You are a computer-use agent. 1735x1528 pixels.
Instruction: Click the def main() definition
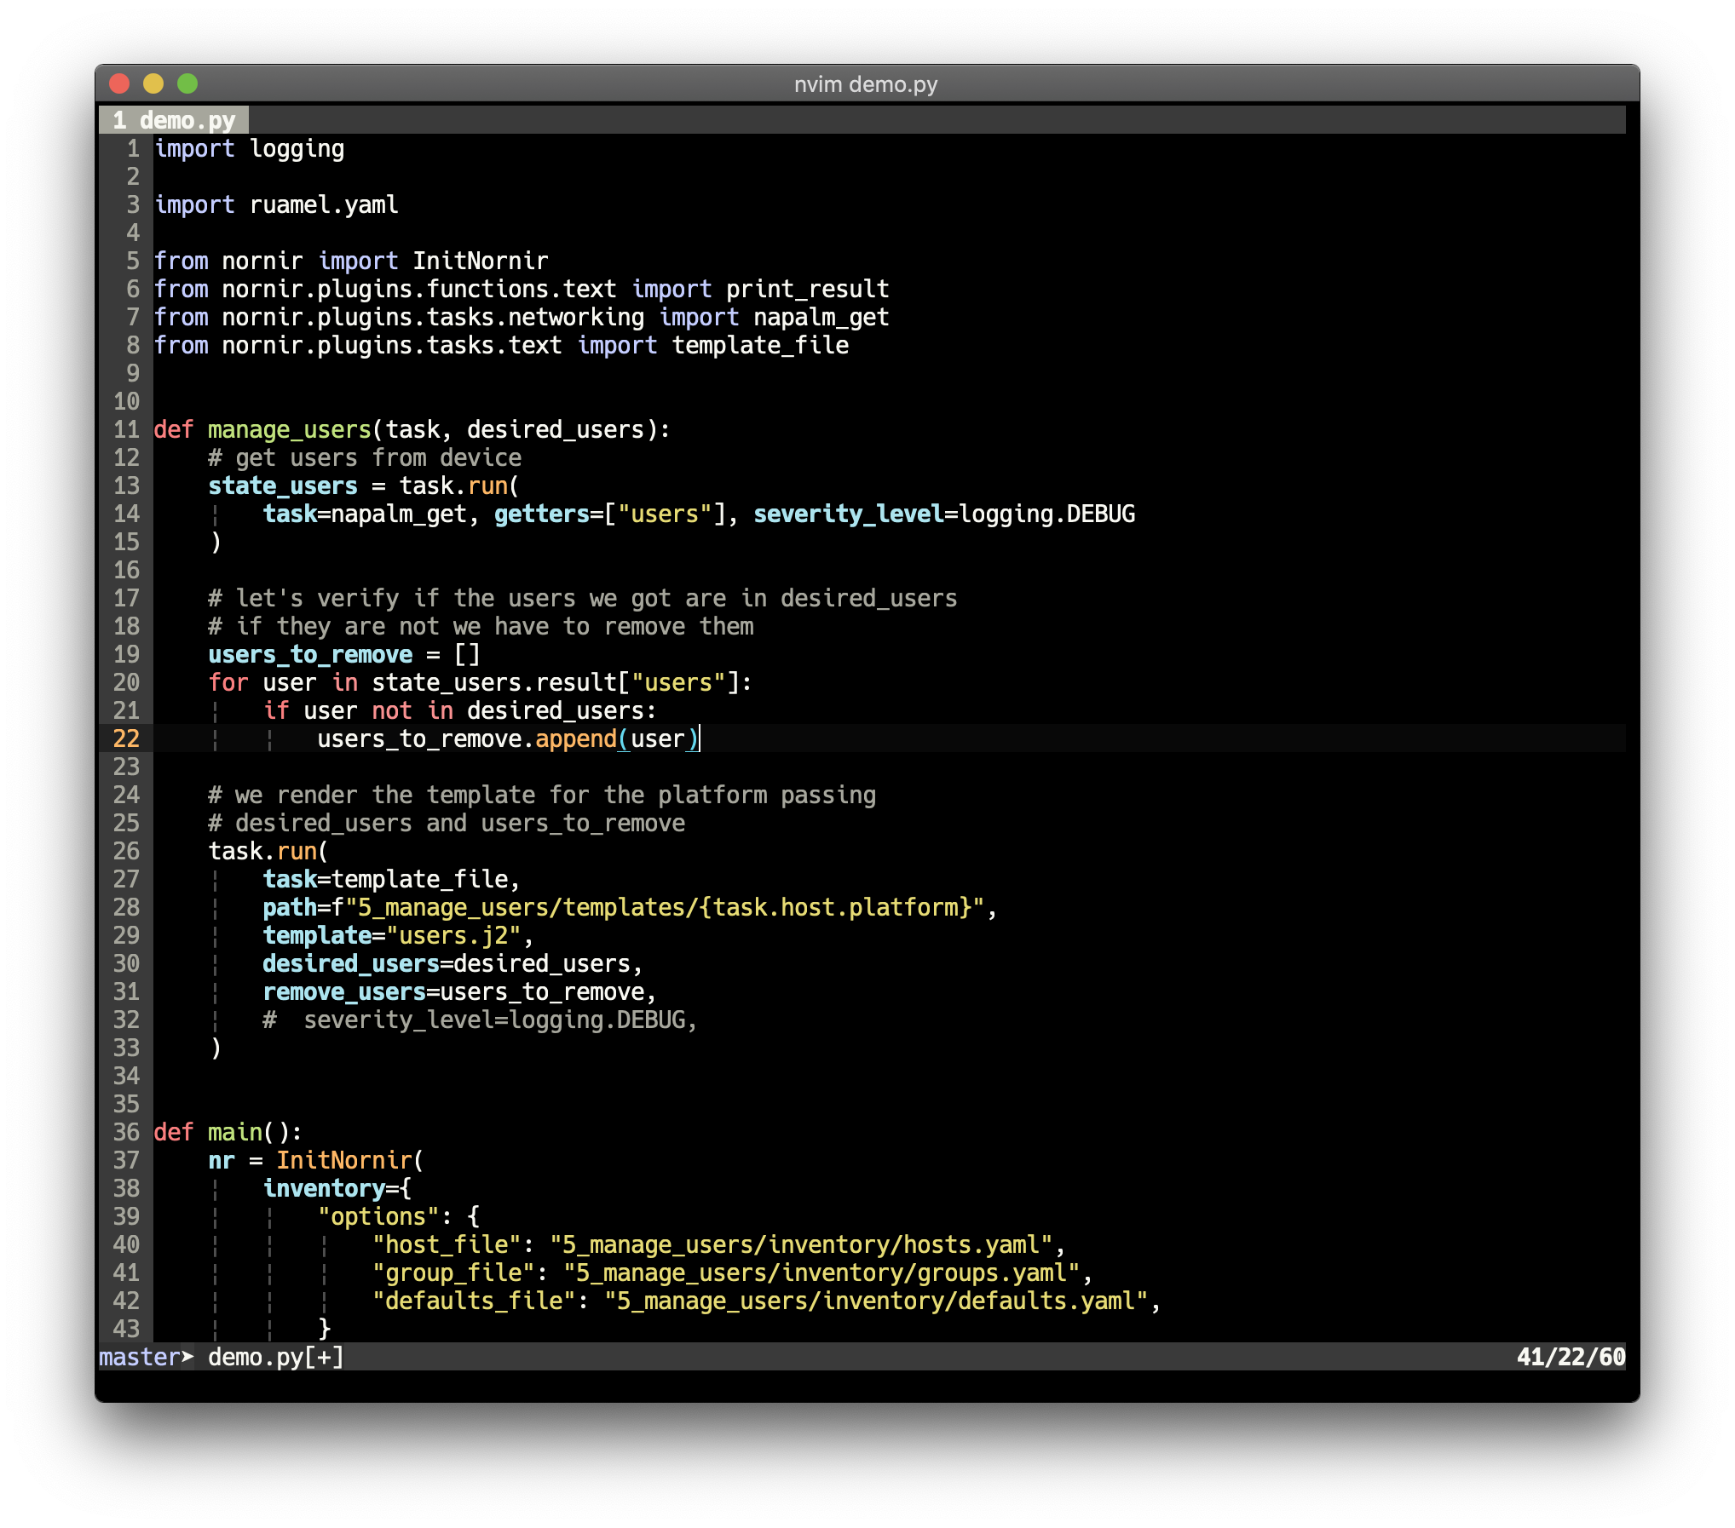tap(226, 1132)
